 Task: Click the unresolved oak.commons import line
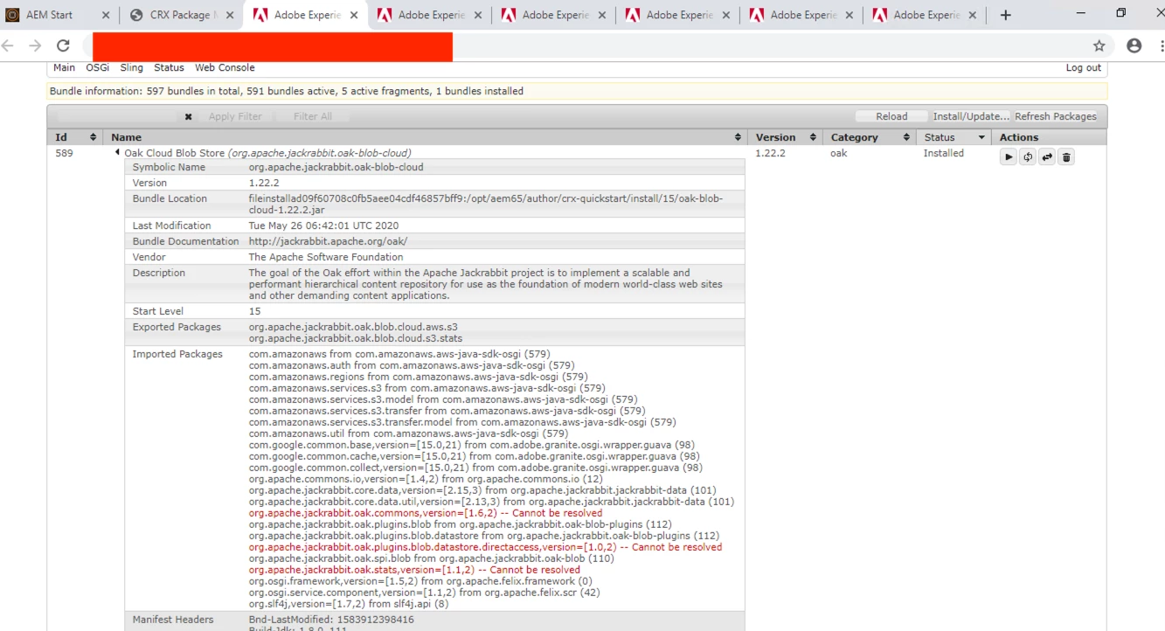pos(426,513)
